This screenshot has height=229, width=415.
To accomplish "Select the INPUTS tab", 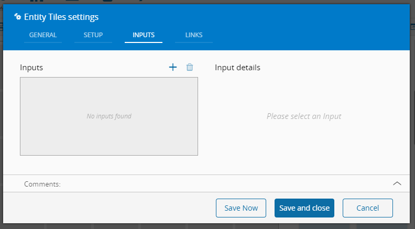I will [x=144, y=35].
